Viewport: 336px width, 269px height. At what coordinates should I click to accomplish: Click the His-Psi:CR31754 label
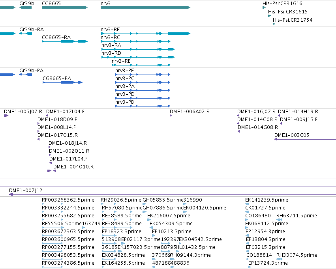pyautogui.click(x=293, y=20)
